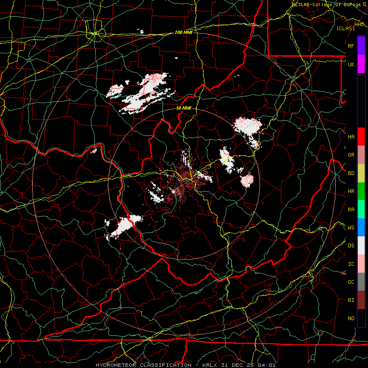Click the 100 NMI range ring label
This screenshot has width=368, height=368.
(184, 32)
